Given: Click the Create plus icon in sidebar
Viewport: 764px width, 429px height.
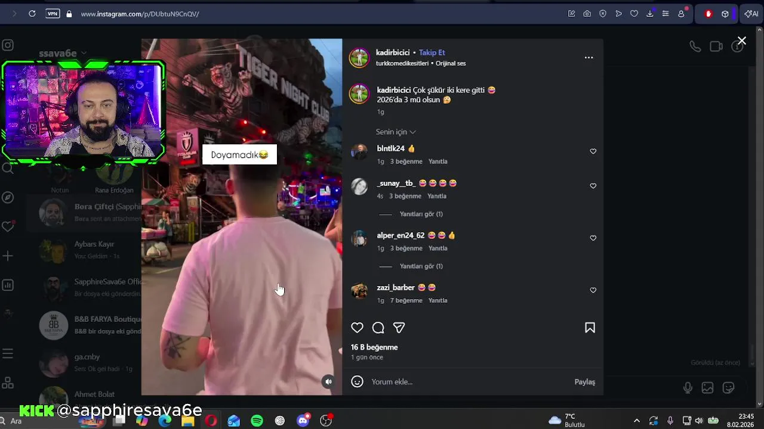Looking at the screenshot, I should click(8, 256).
